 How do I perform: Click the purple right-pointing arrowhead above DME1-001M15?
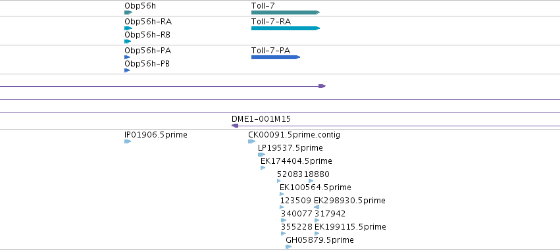322,86
